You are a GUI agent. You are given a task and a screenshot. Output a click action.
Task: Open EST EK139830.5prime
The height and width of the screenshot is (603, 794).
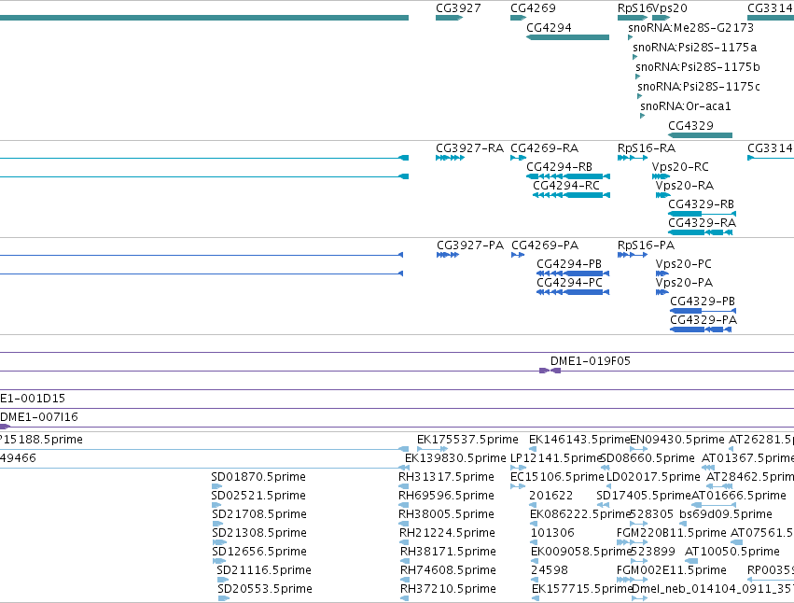(x=455, y=458)
